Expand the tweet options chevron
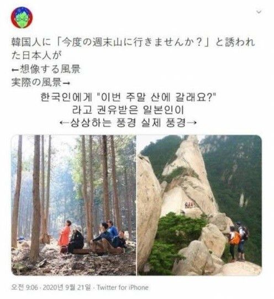Screen dimensions: 274x299 click(259, 12)
